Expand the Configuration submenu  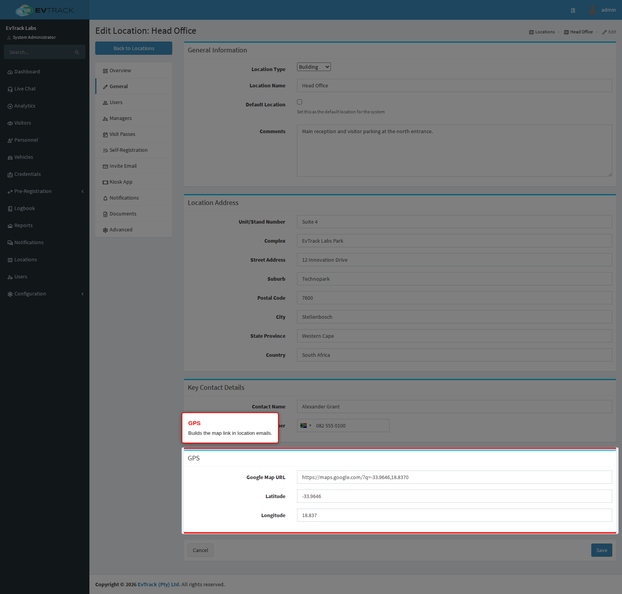[x=45, y=294]
